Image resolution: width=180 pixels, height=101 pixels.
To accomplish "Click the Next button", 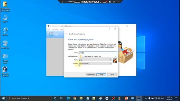I will [101, 75].
